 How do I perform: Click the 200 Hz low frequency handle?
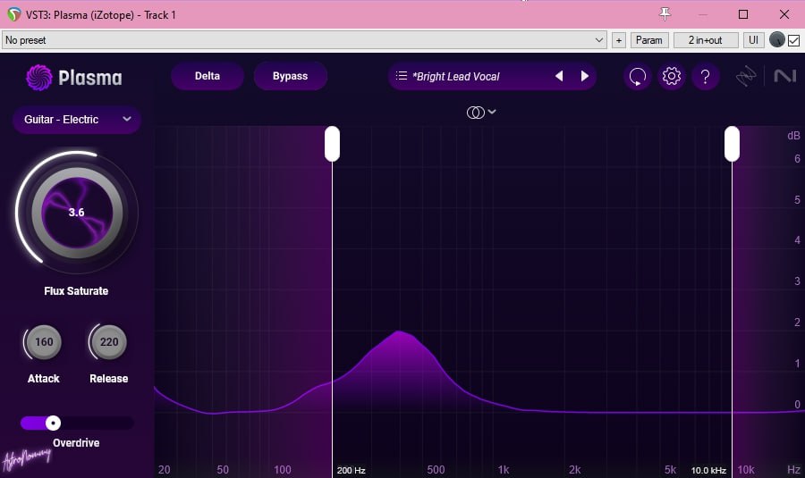(x=332, y=144)
